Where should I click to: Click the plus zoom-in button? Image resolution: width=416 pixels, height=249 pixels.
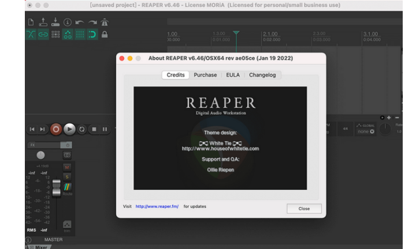(389, 118)
